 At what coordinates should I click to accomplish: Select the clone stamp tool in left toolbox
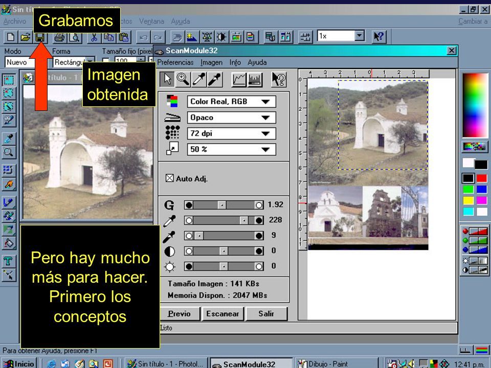[x=9, y=216]
